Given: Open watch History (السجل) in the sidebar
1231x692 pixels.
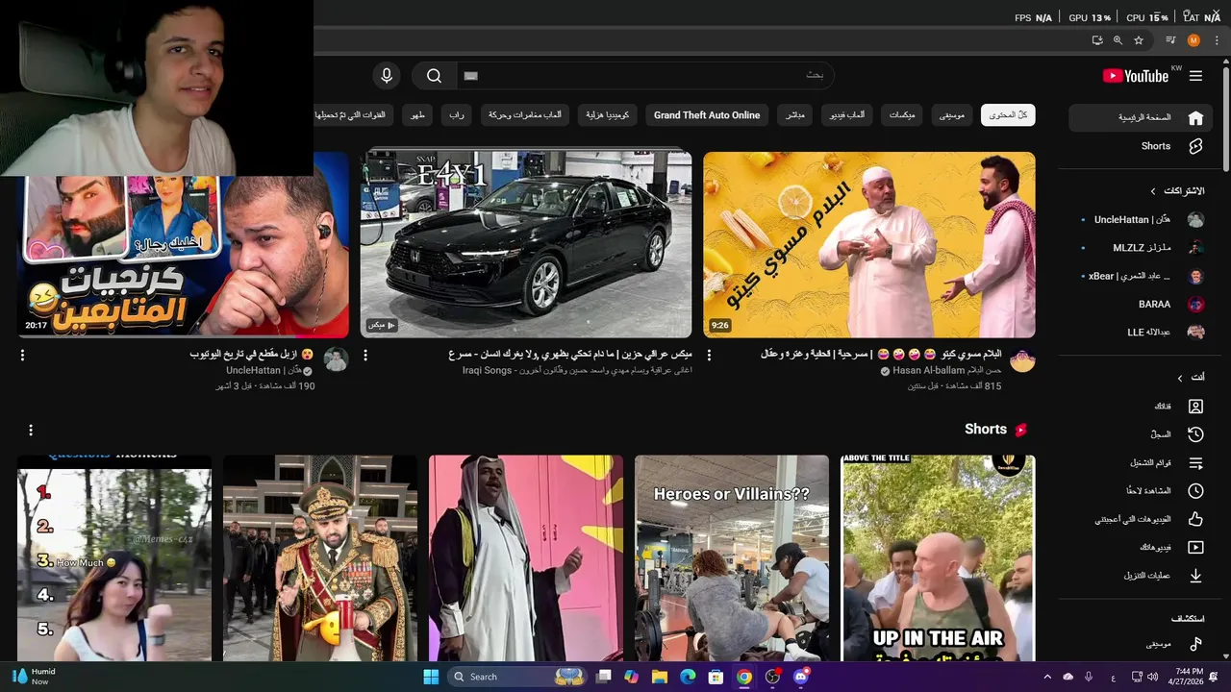Looking at the screenshot, I should (1141, 434).
